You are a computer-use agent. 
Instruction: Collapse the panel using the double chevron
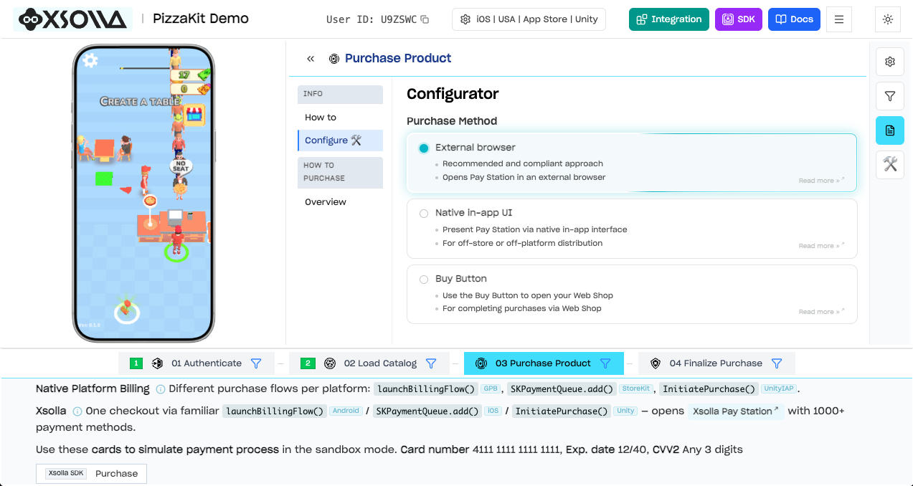tap(310, 59)
